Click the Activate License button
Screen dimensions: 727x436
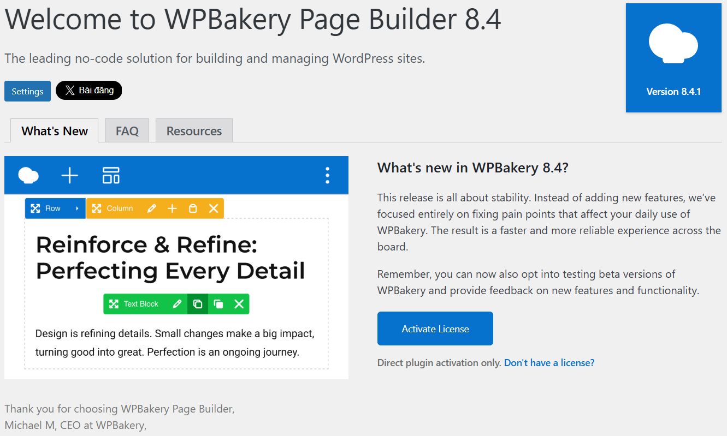pyautogui.click(x=435, y=329)
